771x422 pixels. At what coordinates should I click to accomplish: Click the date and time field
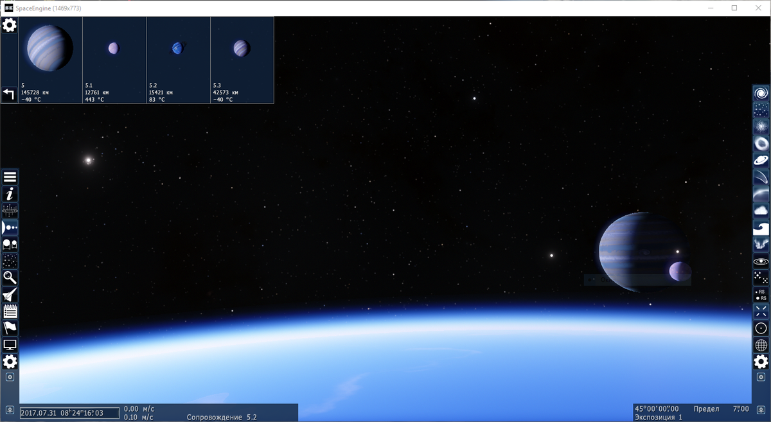(x=69, y=413)
